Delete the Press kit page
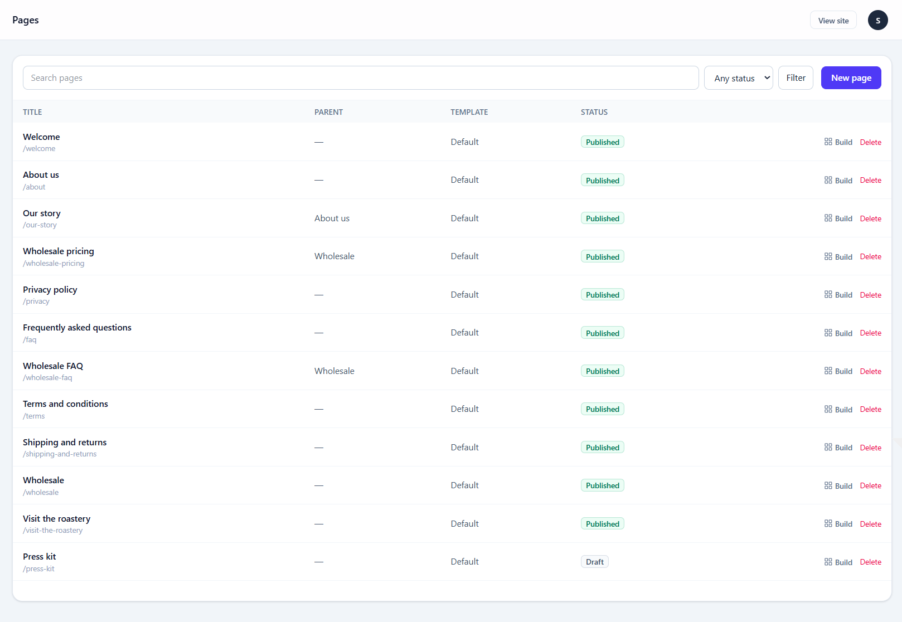 (x=870, y=562)
